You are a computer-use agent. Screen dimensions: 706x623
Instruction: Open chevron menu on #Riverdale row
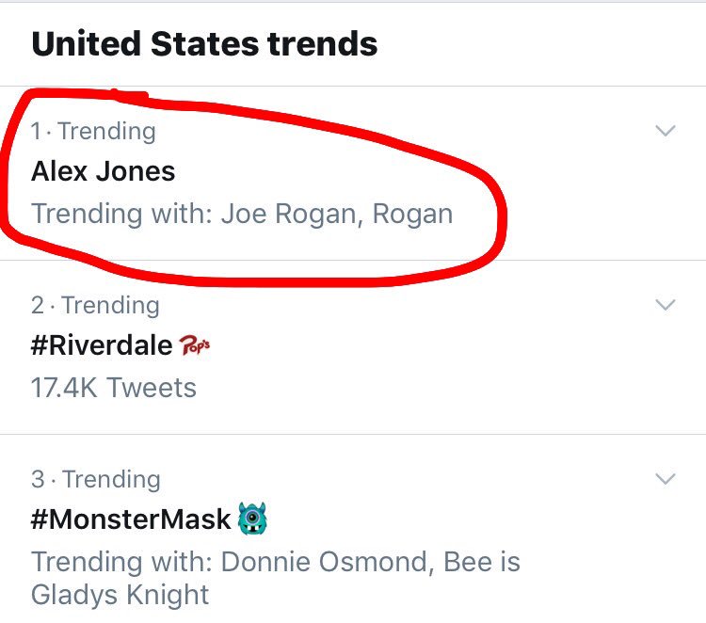(x=665, y=305)
